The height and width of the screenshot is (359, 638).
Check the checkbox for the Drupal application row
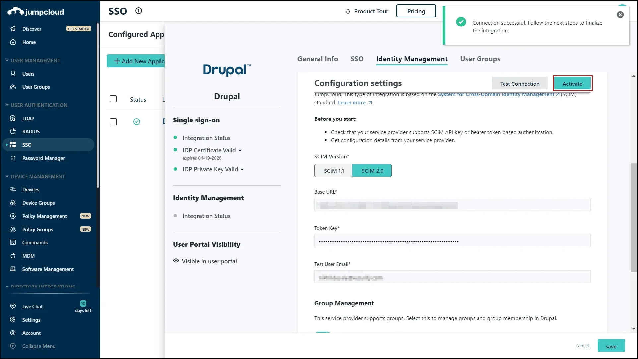[x=113, y=122]
